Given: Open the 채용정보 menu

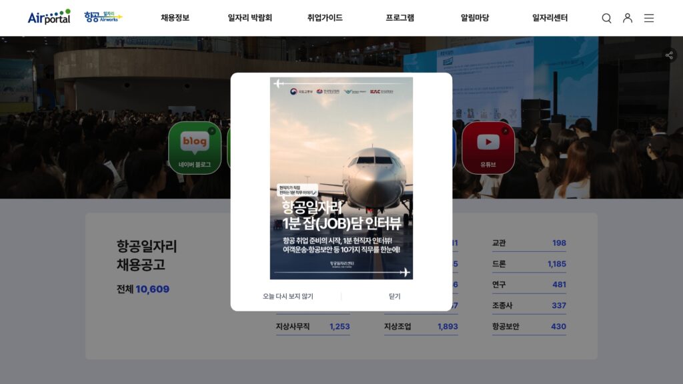Looking at the screenshot, I should (x=176, y=18).
